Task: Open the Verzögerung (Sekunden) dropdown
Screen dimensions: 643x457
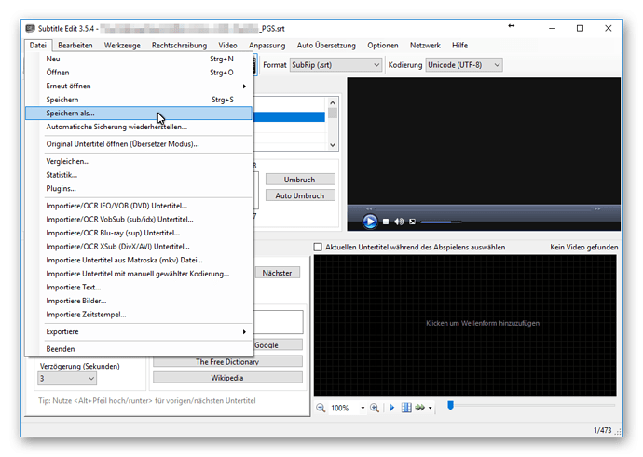Action: (67, 379)
